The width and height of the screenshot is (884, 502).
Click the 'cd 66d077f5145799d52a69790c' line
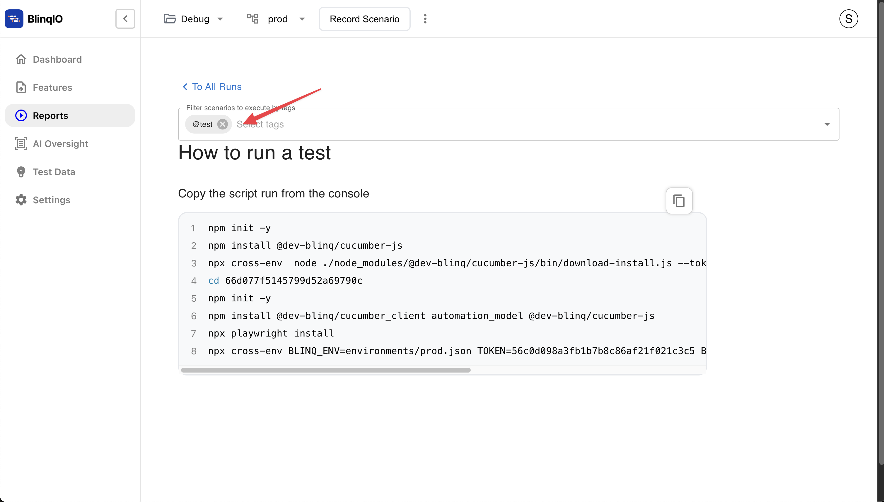pos(285,281)
